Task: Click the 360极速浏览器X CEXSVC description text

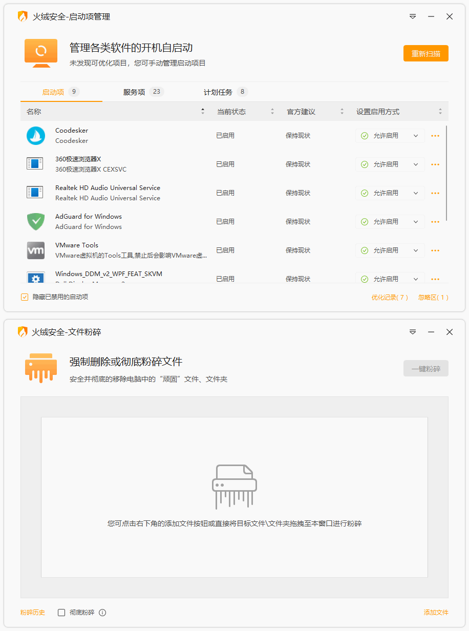Action: point(91,170)
